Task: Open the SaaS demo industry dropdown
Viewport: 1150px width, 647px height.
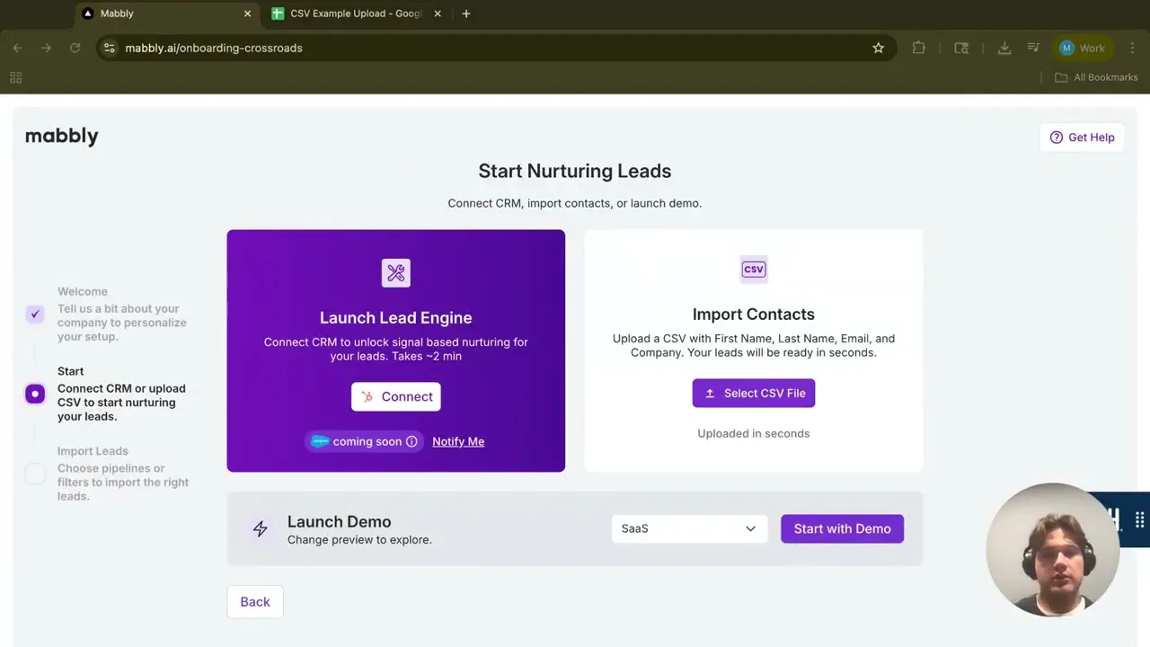Action: click(689, 528)
